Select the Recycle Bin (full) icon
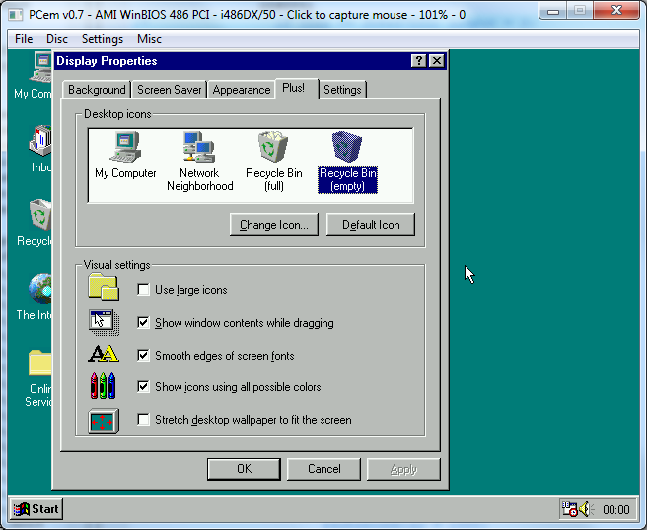The height and width of the screenshot is (530, 647). 273,162
